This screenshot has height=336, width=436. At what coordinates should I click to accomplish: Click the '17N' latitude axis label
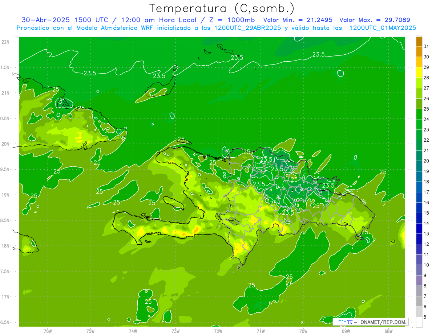[x=6, y=297]
